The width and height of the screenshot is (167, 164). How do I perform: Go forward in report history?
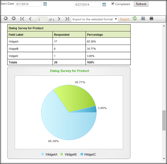[14, 18]
